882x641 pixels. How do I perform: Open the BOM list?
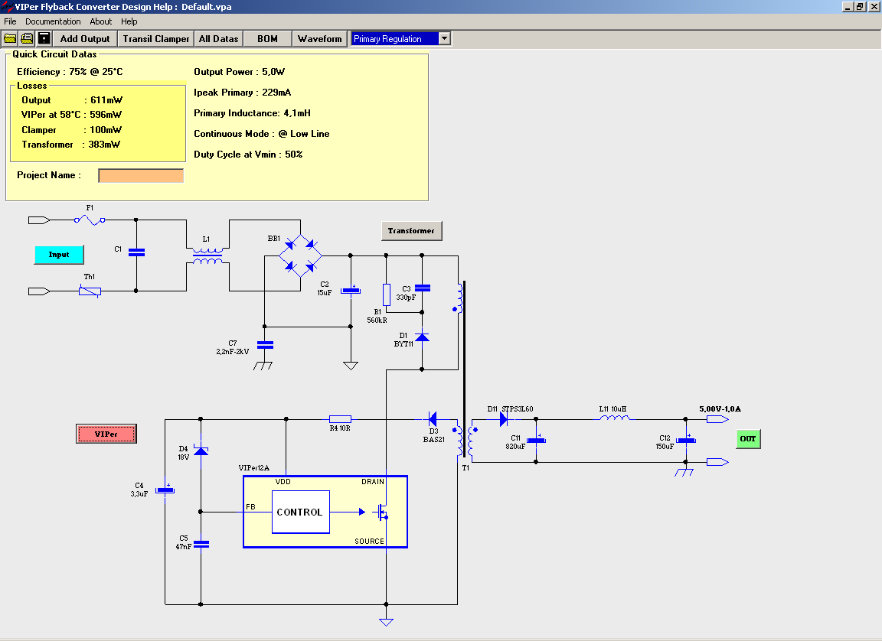[x=267, y=38]
